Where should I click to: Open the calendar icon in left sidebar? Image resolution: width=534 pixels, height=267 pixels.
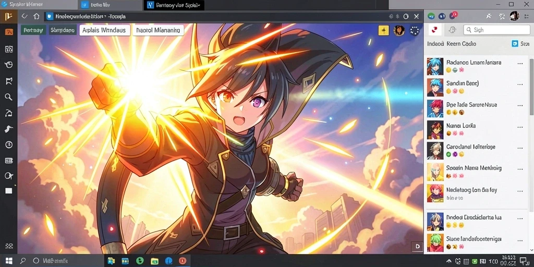9,49
